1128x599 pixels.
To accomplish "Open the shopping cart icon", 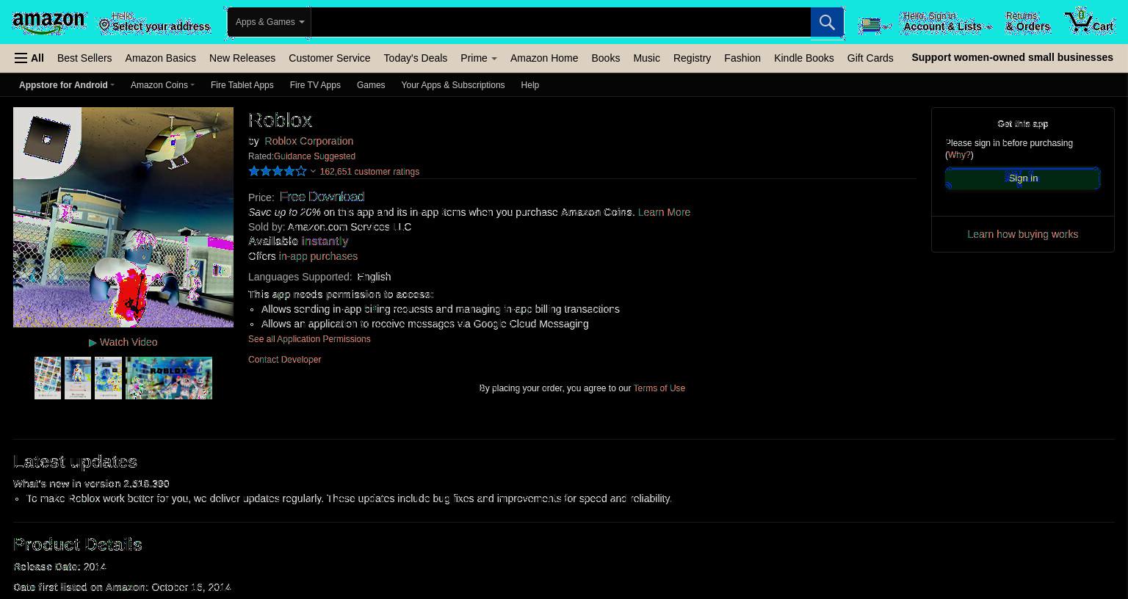I will (x=1090, y=21).
